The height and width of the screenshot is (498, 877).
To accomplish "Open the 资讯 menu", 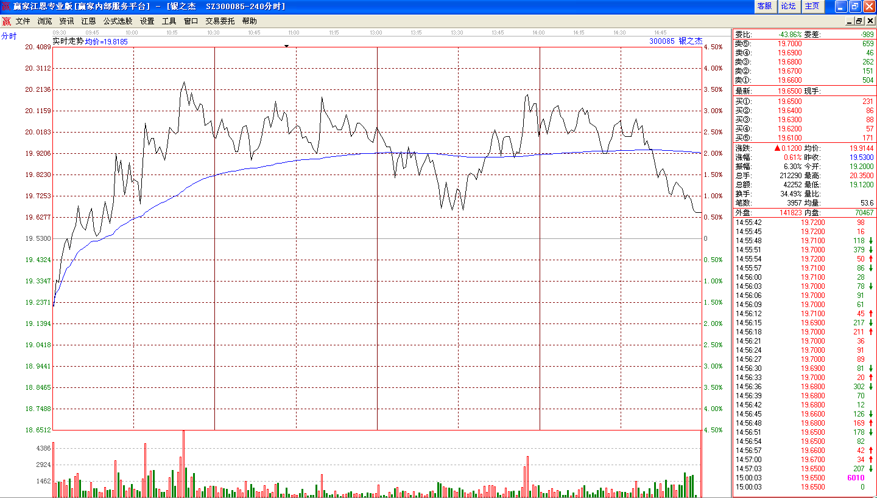I will (66, 21).
